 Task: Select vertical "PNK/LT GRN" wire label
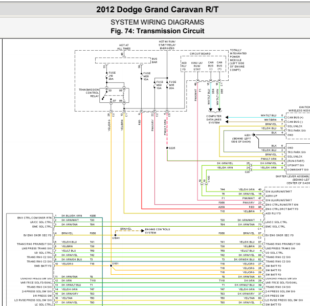click(x=165, y=127)
